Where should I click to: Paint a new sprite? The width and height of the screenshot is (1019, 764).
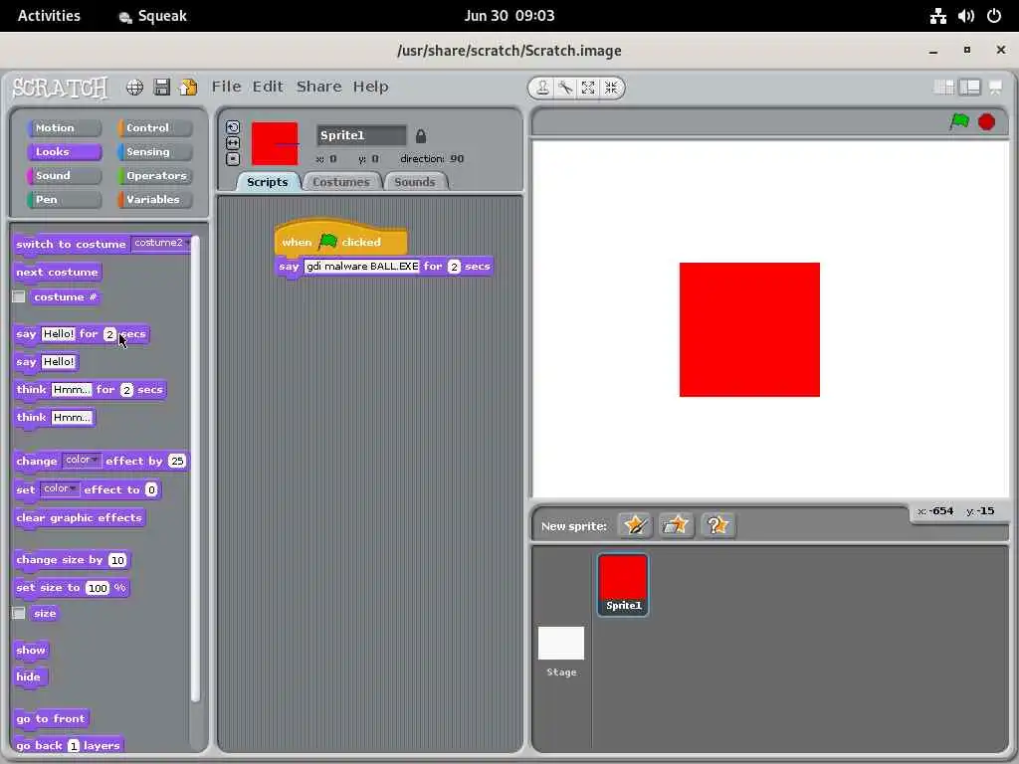point(635,525)
